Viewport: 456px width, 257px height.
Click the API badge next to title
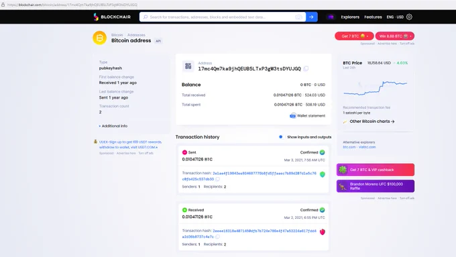(158, 41)
